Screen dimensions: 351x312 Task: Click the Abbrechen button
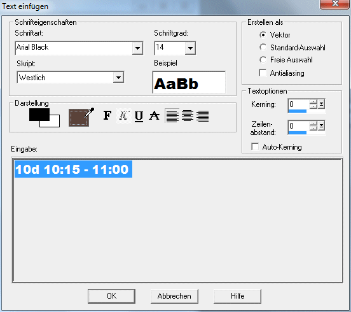[x=174, y=296]
